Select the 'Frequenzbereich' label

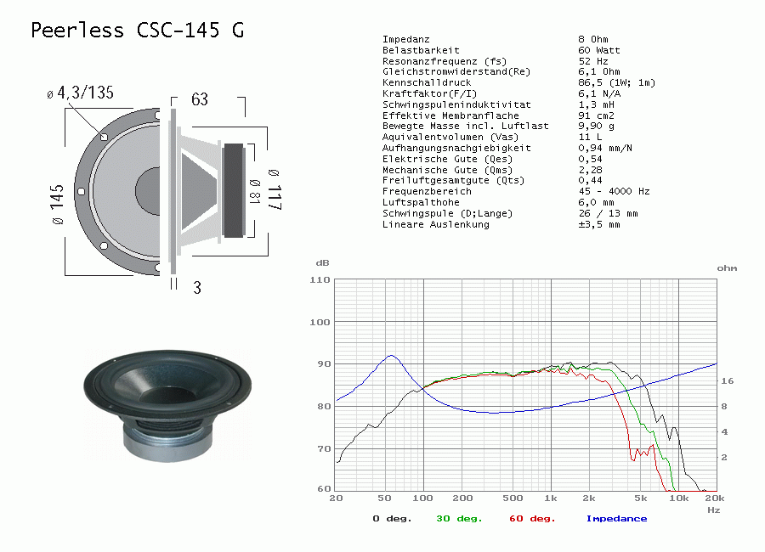tap(427, 191)
